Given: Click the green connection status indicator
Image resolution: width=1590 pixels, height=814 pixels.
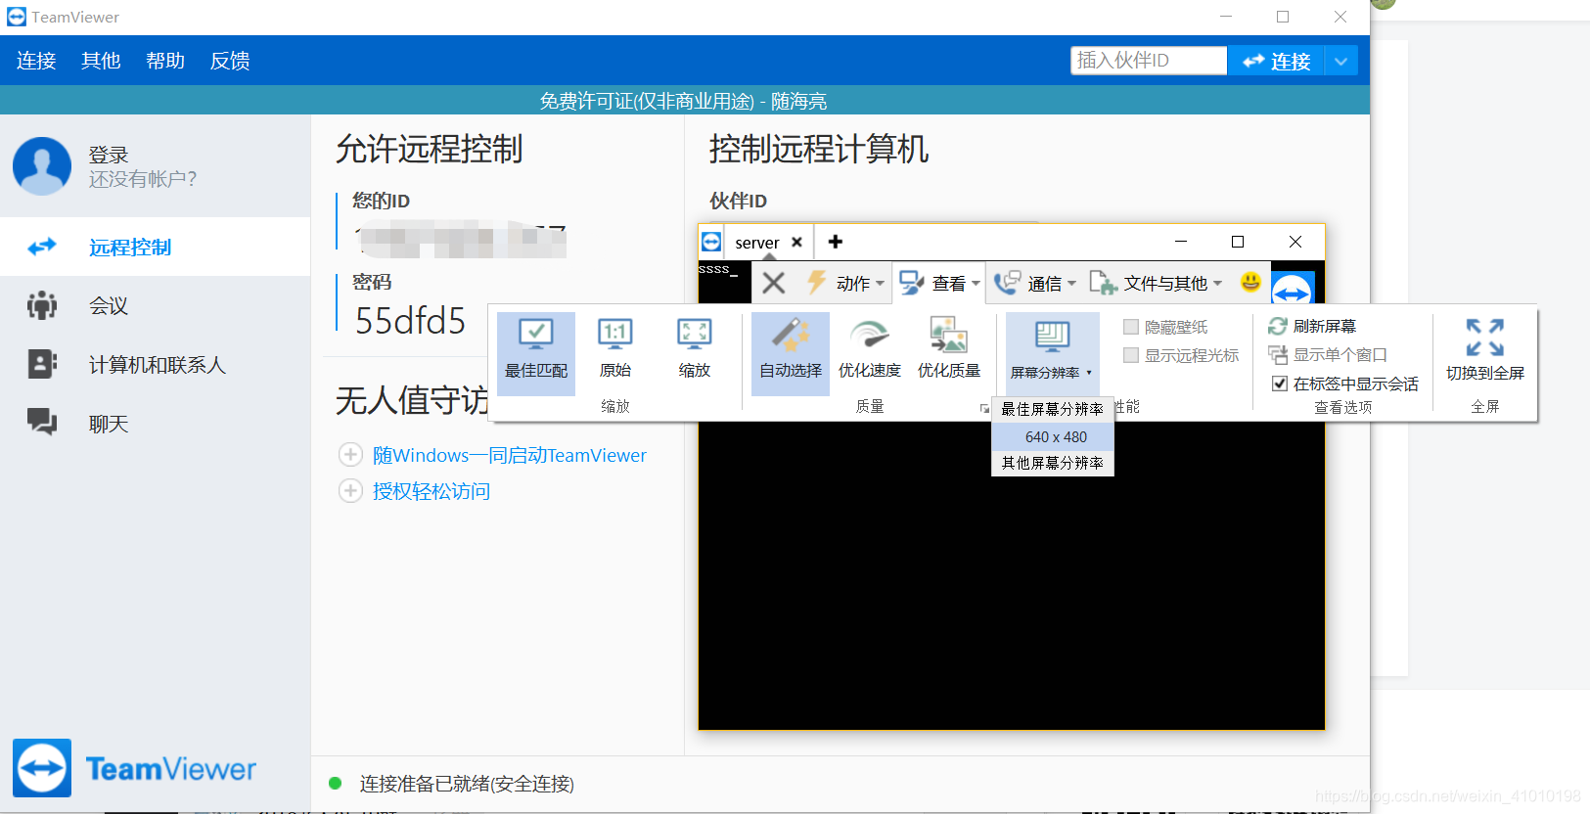Looking at the screenshot, I should (x=336, y=783).
